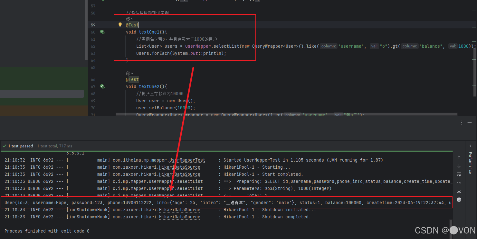Click the '1 test total, 717 ms' label
This screenshot has width=477, height=239.
point(55,146)
